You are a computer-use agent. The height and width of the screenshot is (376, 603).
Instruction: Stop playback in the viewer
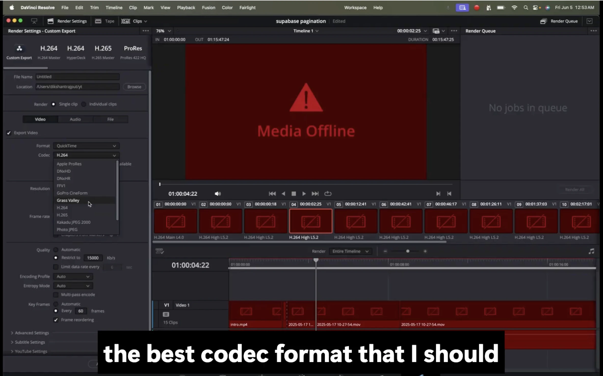coord(294,194)
